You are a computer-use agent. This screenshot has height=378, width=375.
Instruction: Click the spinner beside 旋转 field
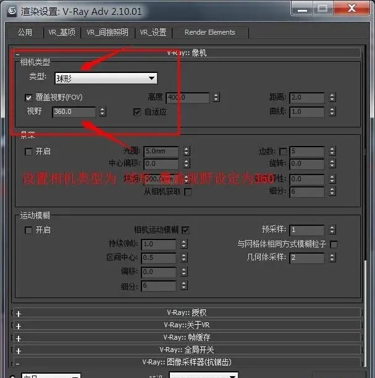pos(332,164)
